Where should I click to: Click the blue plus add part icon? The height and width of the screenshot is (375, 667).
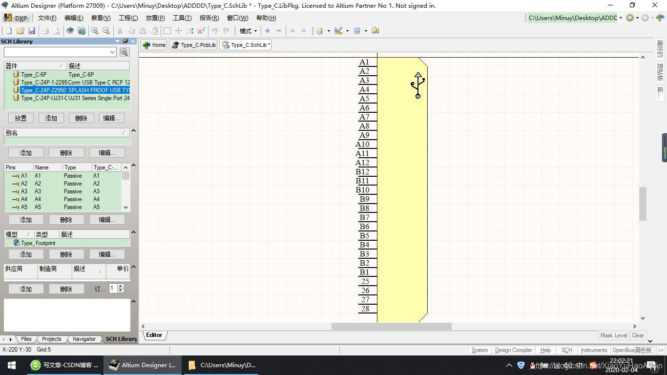tap(267, 31)
